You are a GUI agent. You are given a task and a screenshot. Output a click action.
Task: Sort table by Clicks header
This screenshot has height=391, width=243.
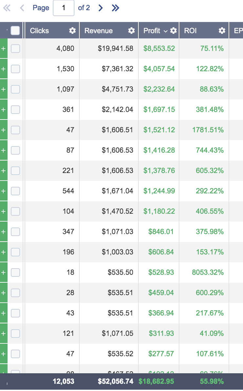click(39, 31)
